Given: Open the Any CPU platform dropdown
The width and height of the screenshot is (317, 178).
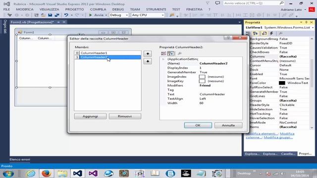Looking at the screenshot, I should [163, 15].
